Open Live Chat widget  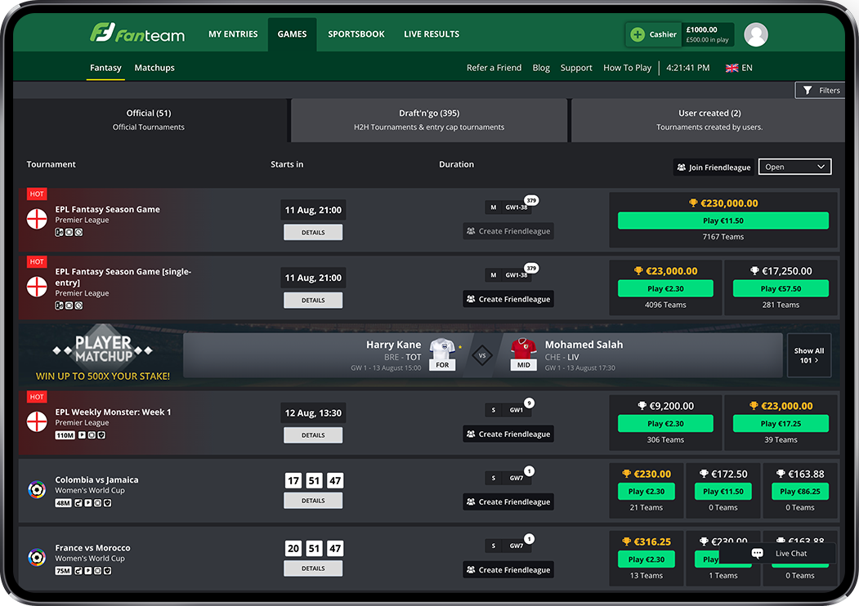778,553
